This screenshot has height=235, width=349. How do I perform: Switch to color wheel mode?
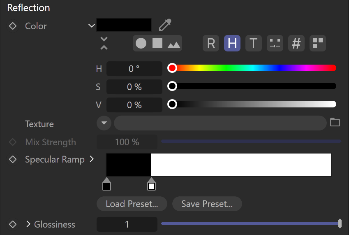click(141, 43)
